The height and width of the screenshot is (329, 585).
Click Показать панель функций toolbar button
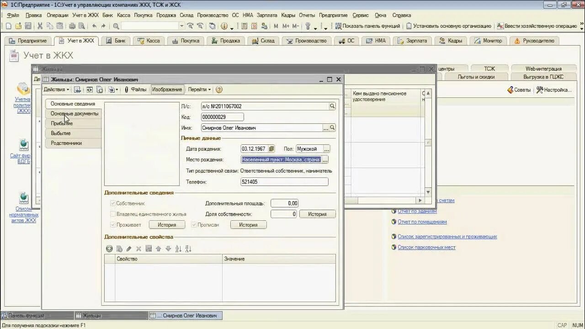[x=367, y=26]
